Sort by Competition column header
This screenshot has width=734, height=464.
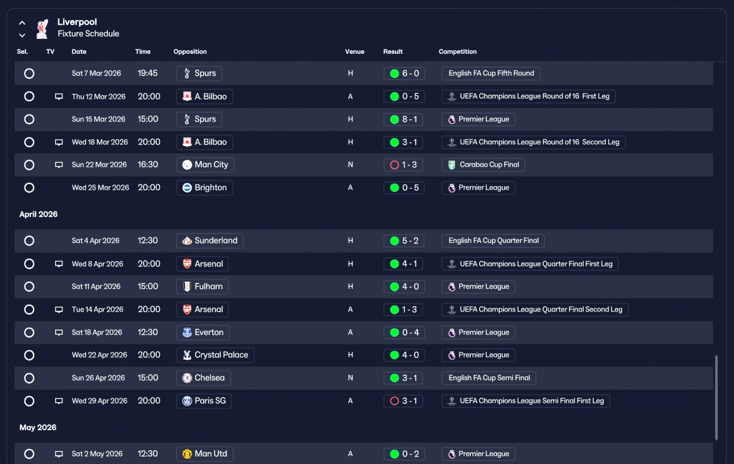pyautogui.click(x=458, y=52)
